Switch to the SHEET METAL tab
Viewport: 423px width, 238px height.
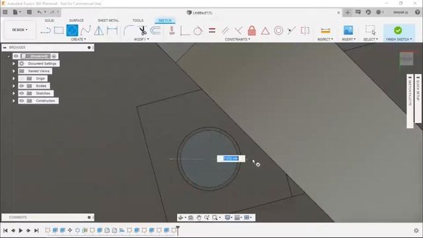click(x=108, y=20)
